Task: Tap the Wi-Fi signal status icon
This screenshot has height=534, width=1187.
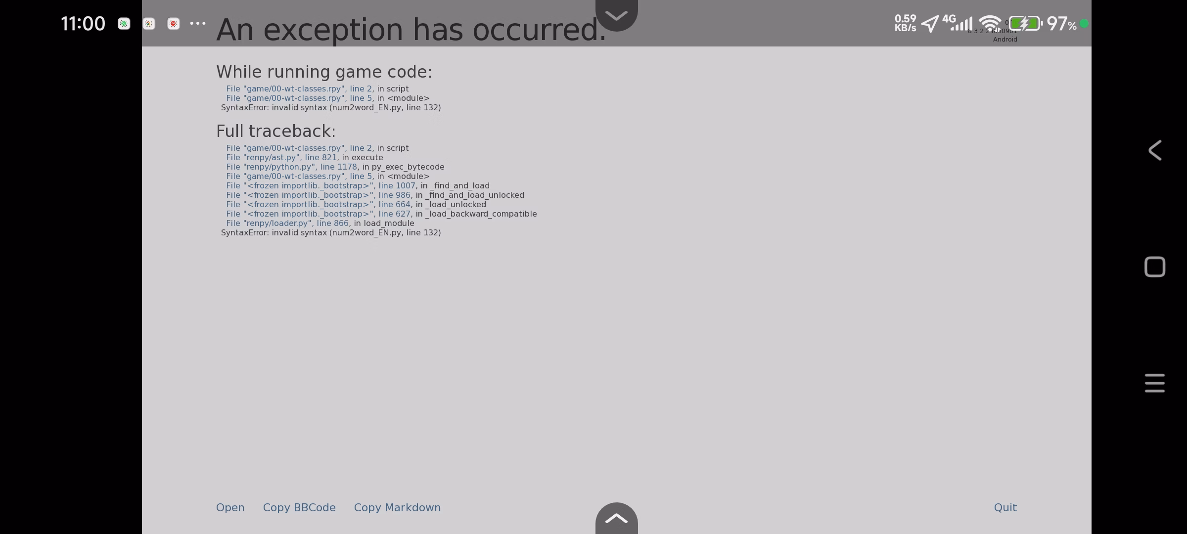Action: pyautogui.click(x=990, y=23)
